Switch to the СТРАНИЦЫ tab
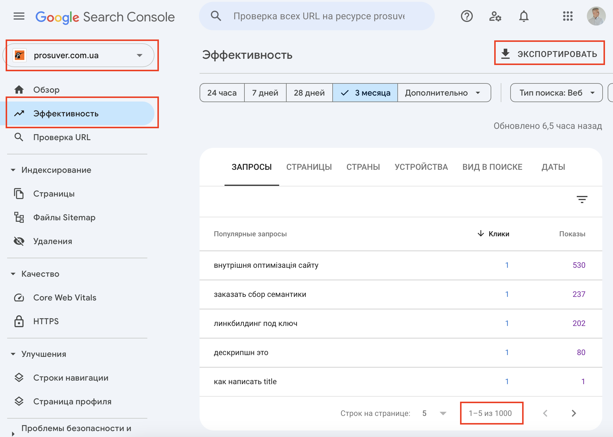613x437 pixels. (x=309, y=167)
